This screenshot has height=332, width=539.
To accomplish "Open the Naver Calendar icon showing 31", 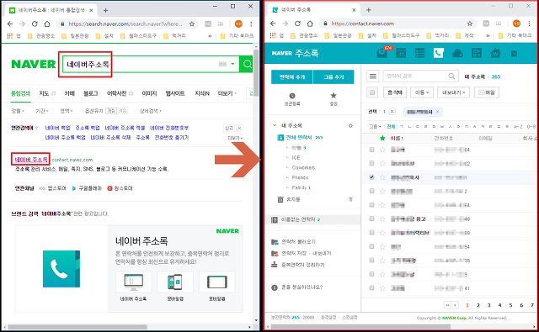I will (401, 53).
